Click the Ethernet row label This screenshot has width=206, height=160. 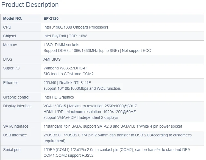pyautogui.click(x=10, y=83)
